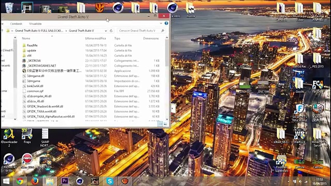Open Firefox from the taskbar
Image resolution: width=331 pixels, height=186 pixels.
(x=35, y=181)
